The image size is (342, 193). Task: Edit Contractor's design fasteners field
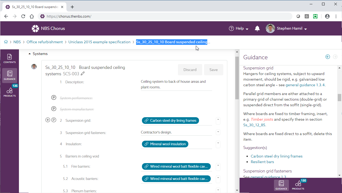pyautogui.click(x=176, y=132)
